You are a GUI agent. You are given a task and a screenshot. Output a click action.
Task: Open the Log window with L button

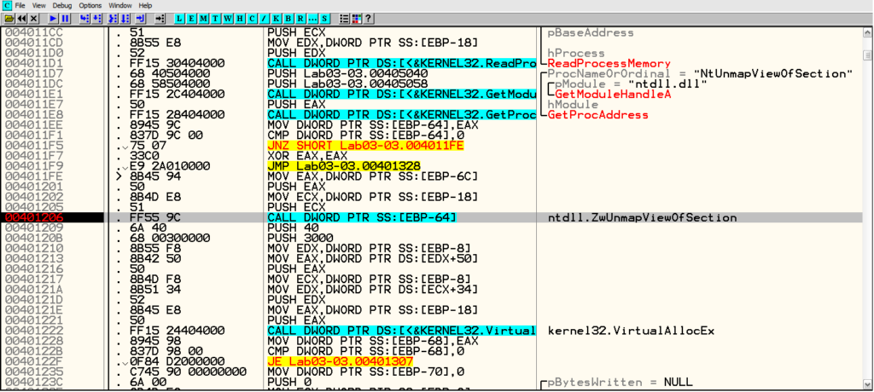(179, 18)
